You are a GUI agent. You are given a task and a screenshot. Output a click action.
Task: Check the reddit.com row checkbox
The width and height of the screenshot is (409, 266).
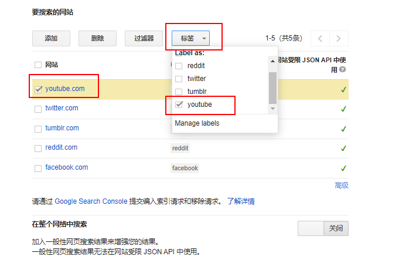(38, 149)
